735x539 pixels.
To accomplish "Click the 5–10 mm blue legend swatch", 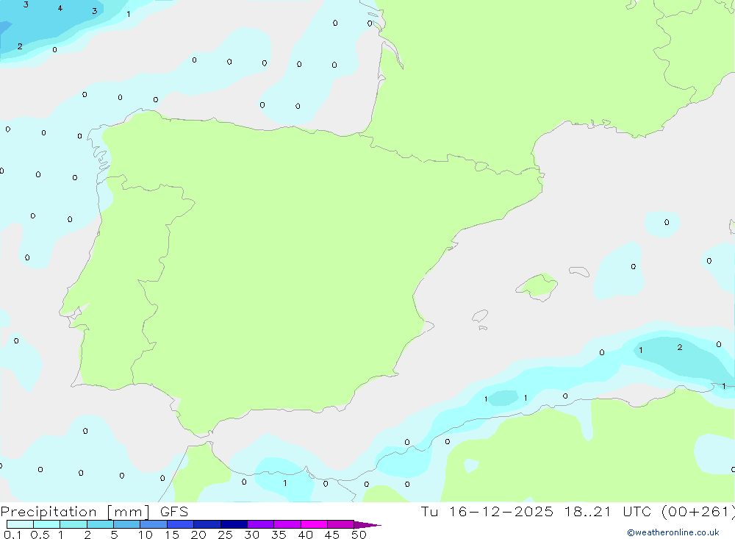I will (x=126, y=524).
